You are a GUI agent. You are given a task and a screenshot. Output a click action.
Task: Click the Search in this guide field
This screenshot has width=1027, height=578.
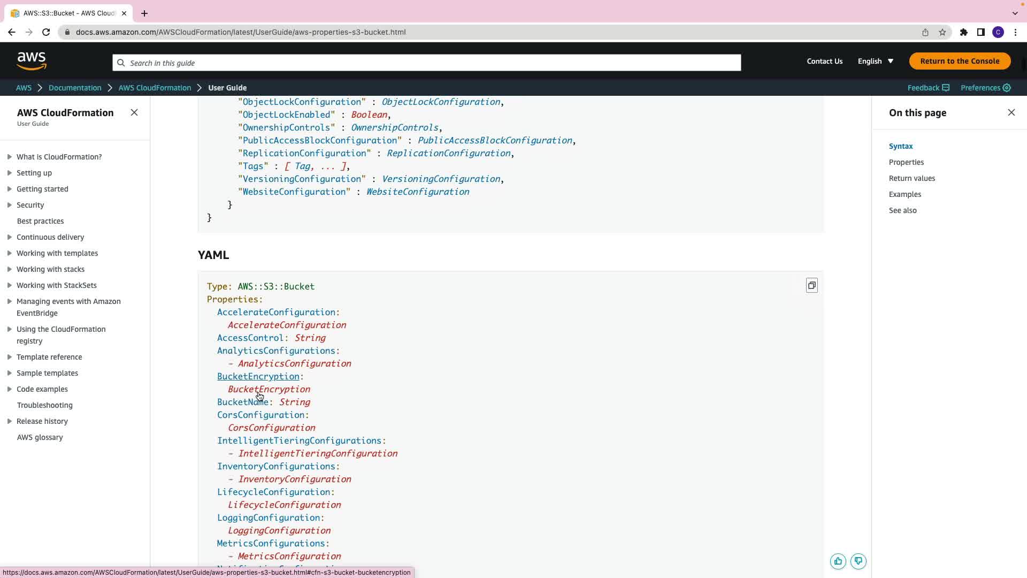tap(426, 63)
